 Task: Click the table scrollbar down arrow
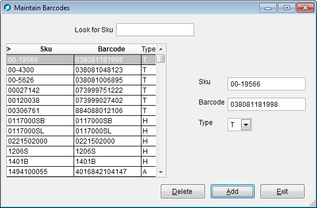(x=161, y=172)
